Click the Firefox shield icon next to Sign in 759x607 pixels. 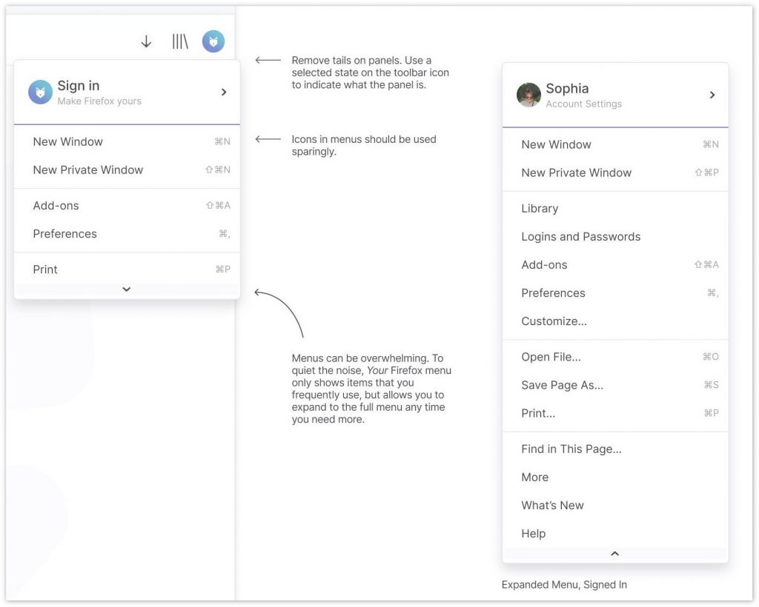pos(39,92)
